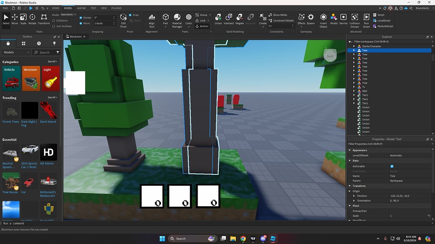Insert a new Part
The height and width of the screenshot is (244, 435).
pyautogui.click(x=165, y=21)
